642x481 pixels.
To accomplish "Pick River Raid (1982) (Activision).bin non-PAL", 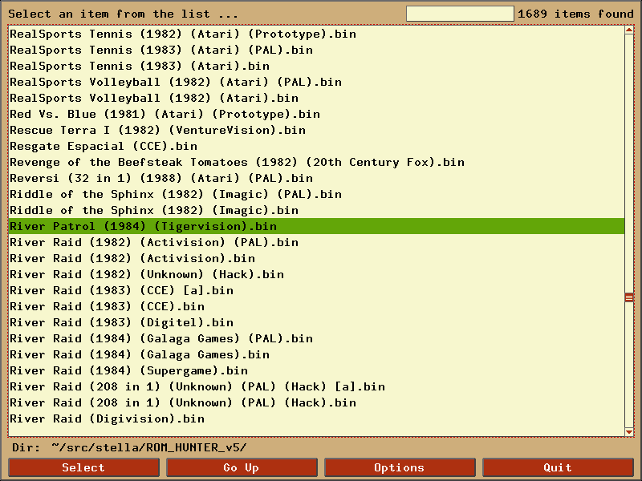I will click(132, 258).
